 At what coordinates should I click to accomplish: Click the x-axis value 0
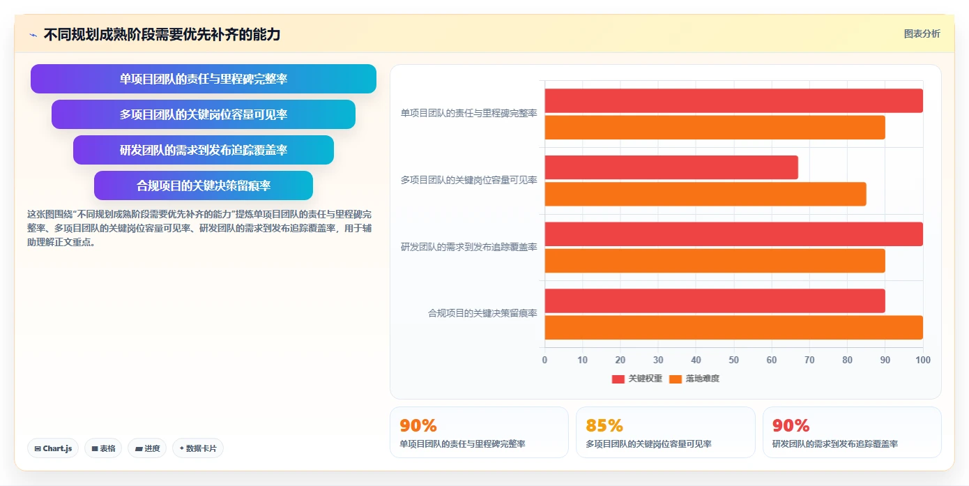544,360
